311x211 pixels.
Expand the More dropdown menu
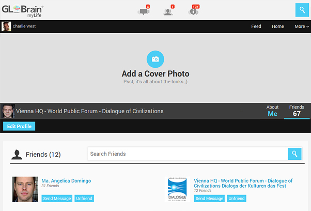pos(302,26)
